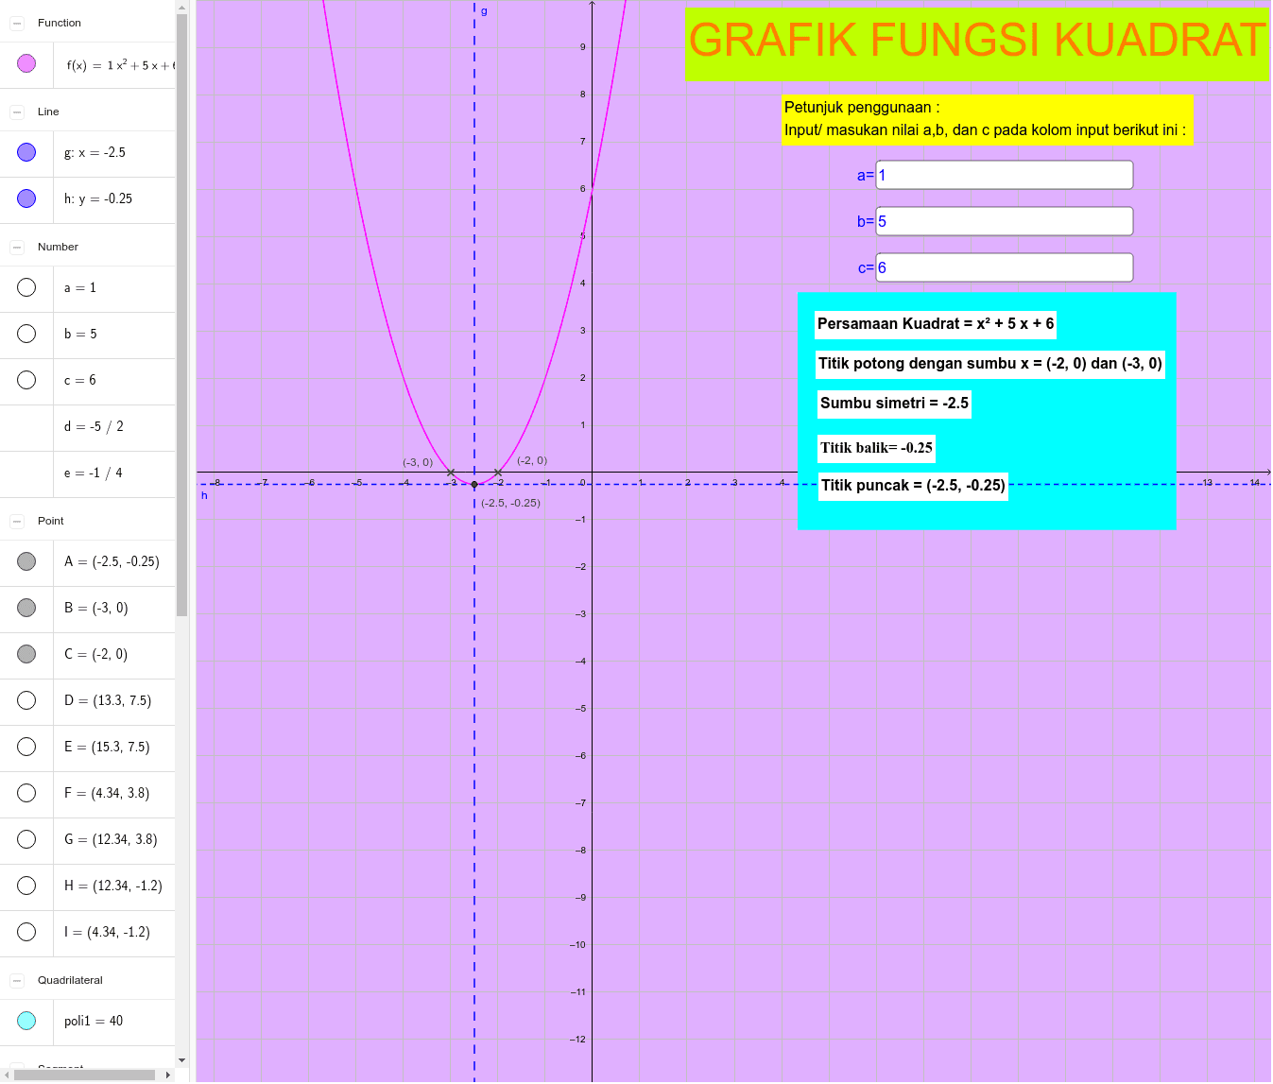Click the pink style circle for f(x)
The image size is (1273, 1084).
point(26,64)
